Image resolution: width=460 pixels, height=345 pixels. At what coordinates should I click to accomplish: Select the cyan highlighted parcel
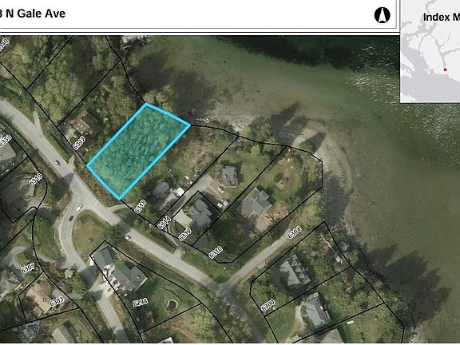click(138, 152)
